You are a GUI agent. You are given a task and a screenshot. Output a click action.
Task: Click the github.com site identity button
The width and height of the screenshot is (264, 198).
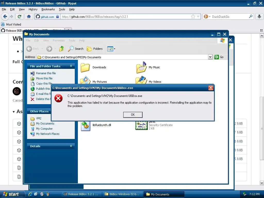click(47, 17)
